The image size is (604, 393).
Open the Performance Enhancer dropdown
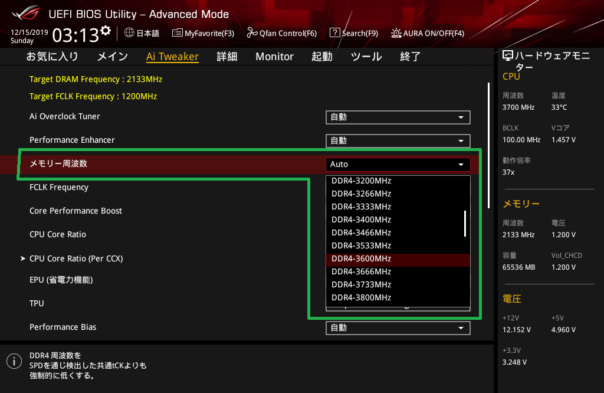click(x=398, y=140)
